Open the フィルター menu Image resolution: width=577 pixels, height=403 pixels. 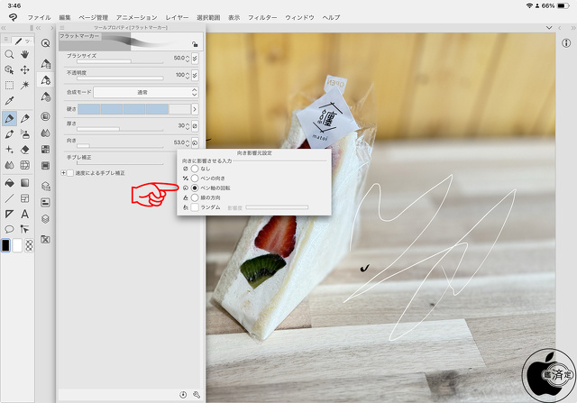(262, 17)
